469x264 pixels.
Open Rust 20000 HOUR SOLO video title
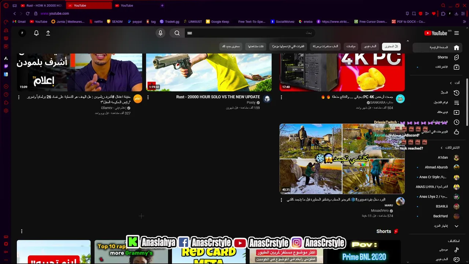click(218, 97)
